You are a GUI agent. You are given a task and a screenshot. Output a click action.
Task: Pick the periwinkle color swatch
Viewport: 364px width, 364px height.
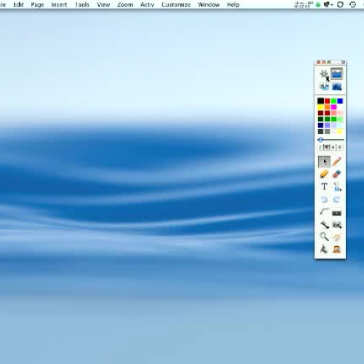coord(327,125)
